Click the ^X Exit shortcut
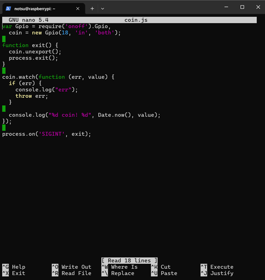265x280 pixels. (14, 273)
